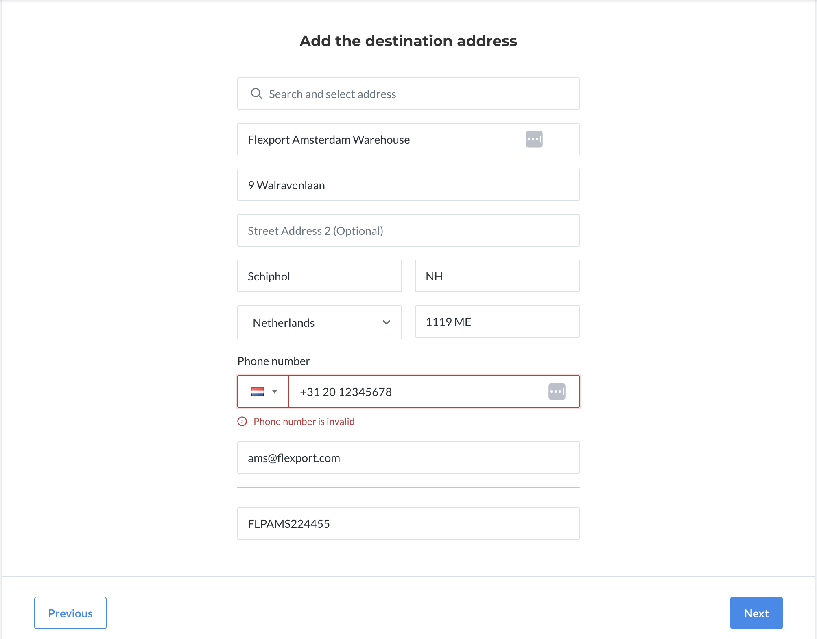Focus the Search and select address field
This screenshot has width=817, height=639.
tap(408, 94)
